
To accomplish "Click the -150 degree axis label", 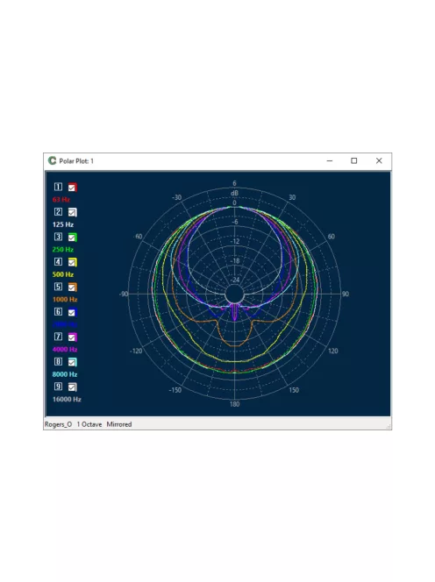I will coord(175,390).
